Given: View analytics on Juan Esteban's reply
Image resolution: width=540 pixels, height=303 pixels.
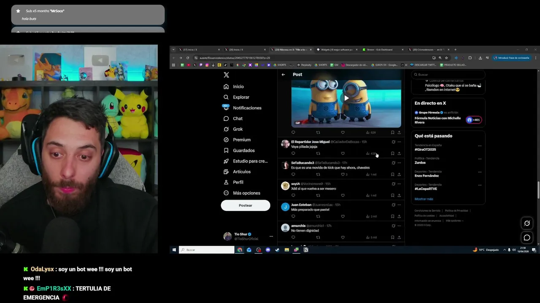Looking at the screenshot, I should pyautogui.click(x=371, y=216).
